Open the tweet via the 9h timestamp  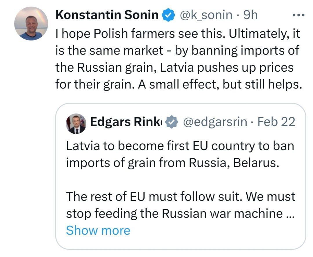click(x=251, y=15)
